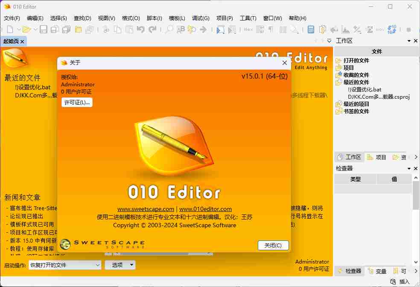Open the Calculator tool icon
420x287 pixels.
(311, 29)
